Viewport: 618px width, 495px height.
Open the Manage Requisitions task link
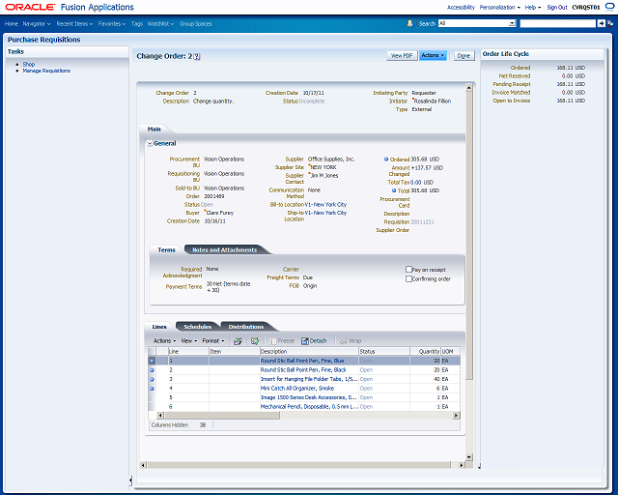tap(46, 71)
